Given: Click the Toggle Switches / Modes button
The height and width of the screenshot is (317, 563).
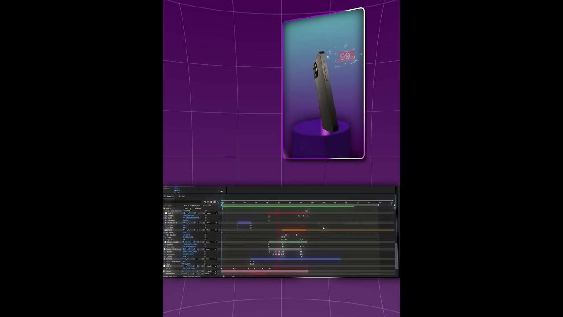Looking at the screenshot, I should pos(191,276).
